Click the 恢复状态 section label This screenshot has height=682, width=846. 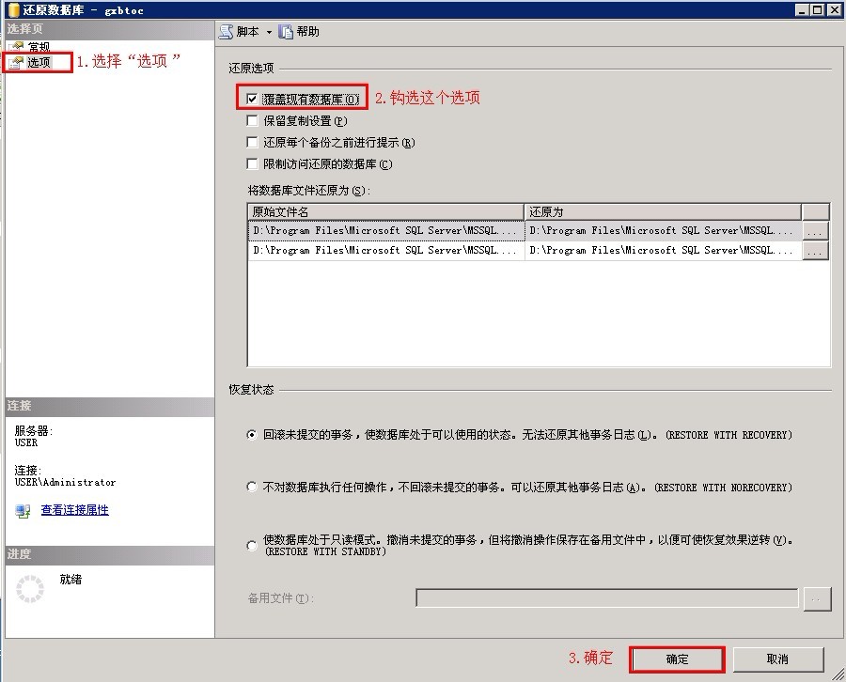(x=251, y=389)
